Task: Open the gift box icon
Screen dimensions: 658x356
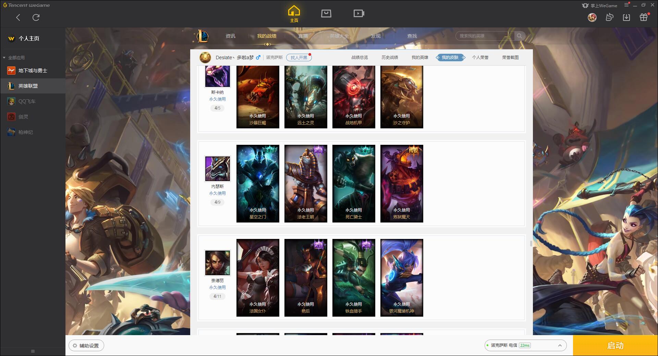Action: (644, 17)
